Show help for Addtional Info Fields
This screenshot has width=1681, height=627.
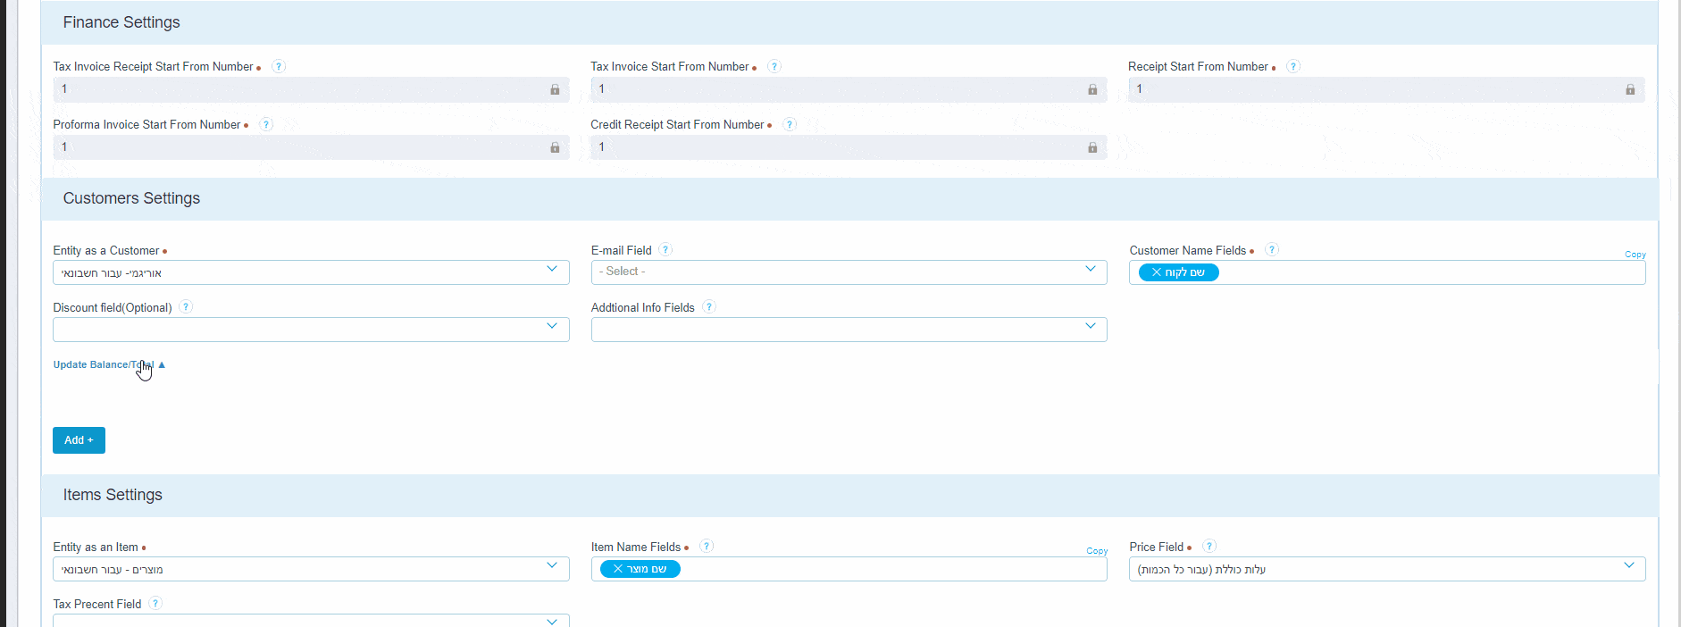[709, 307]
